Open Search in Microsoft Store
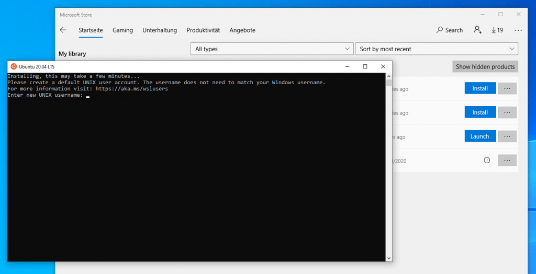 click(450, 30)
